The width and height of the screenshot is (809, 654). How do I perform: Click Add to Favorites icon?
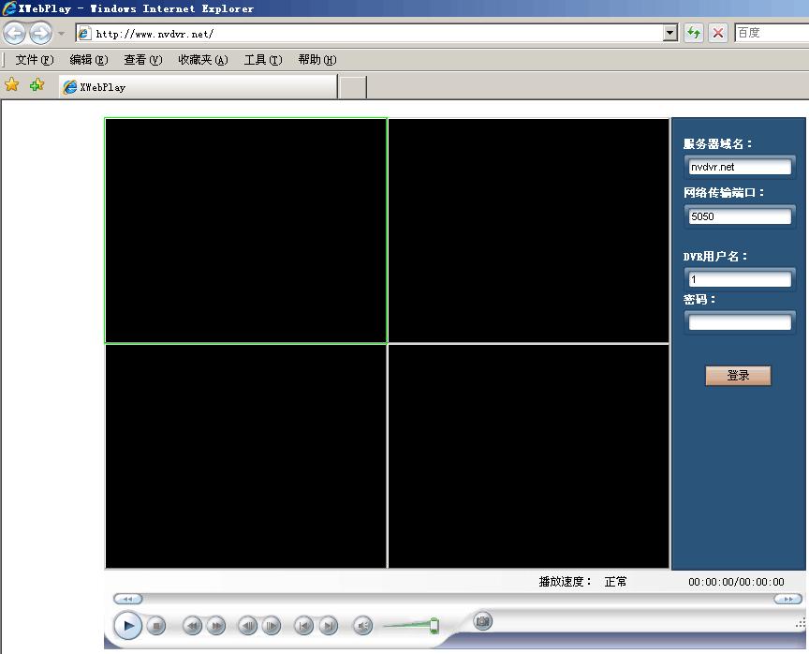tap(37, 85)
